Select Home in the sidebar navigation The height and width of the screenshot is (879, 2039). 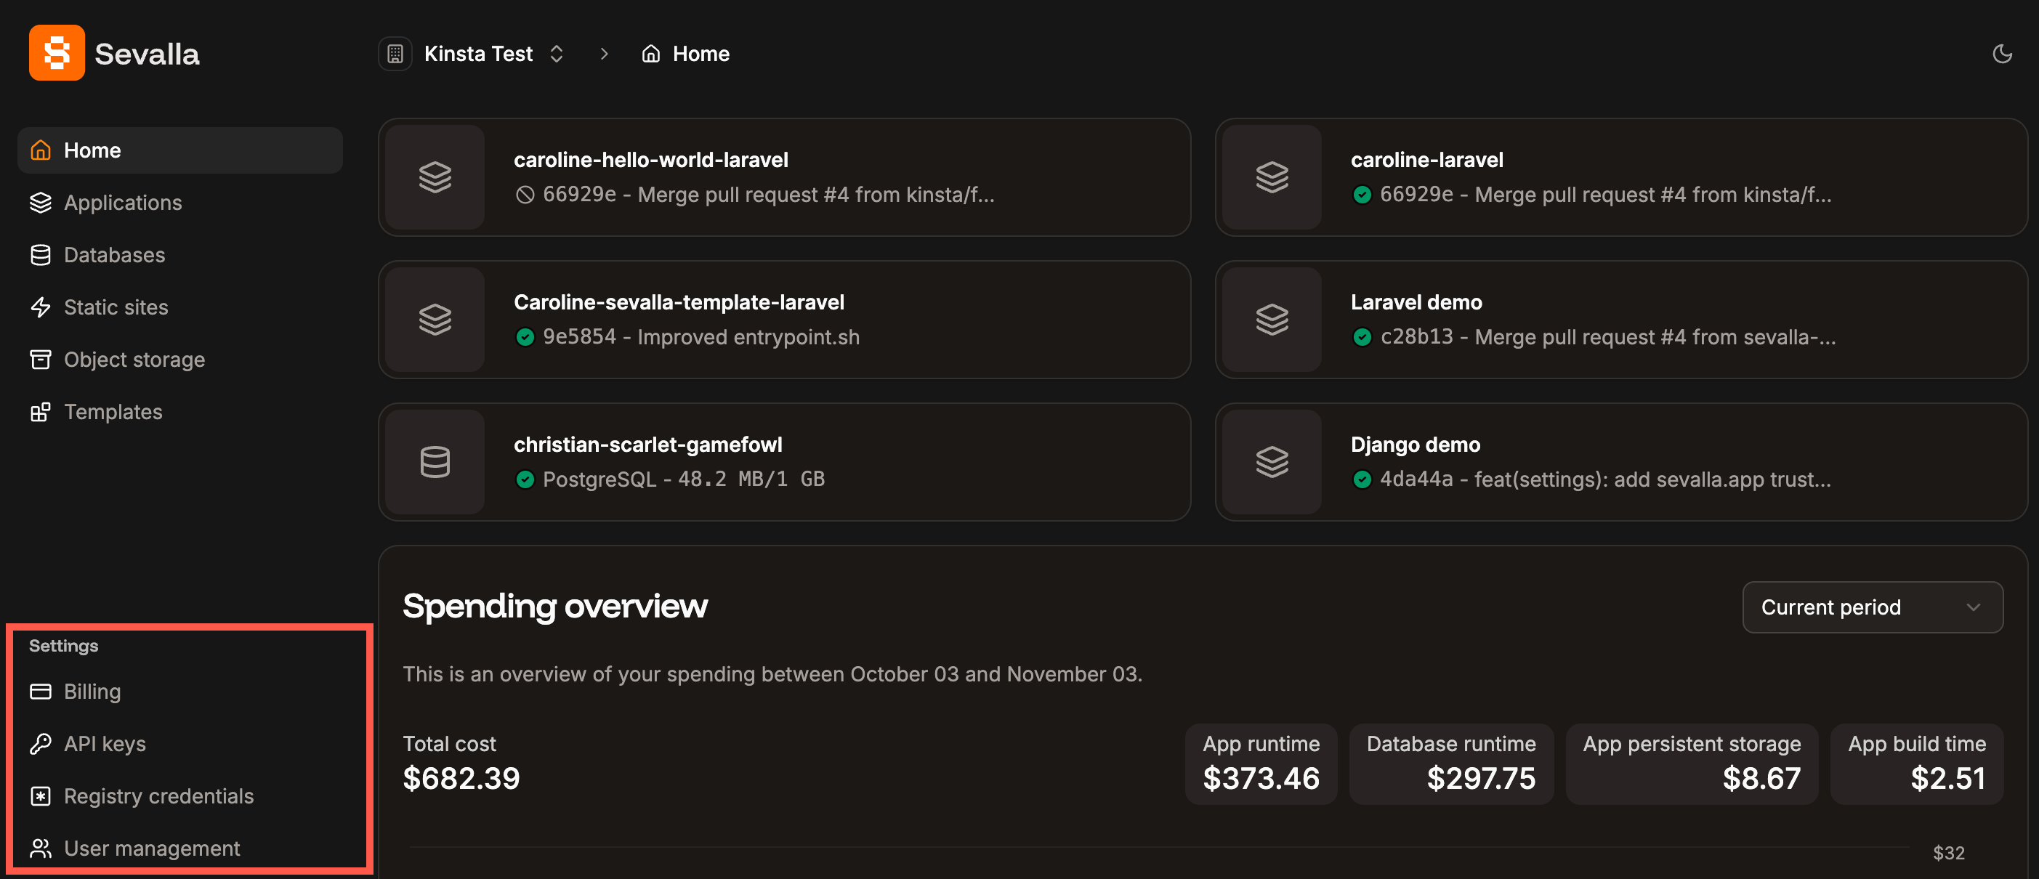pos(92,150)
